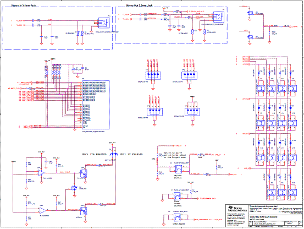The width and height of the screenshot is (304, 229).
Task: Click the Stereo In 3.5mm Jack title text
Action: [x=24, y=6]
